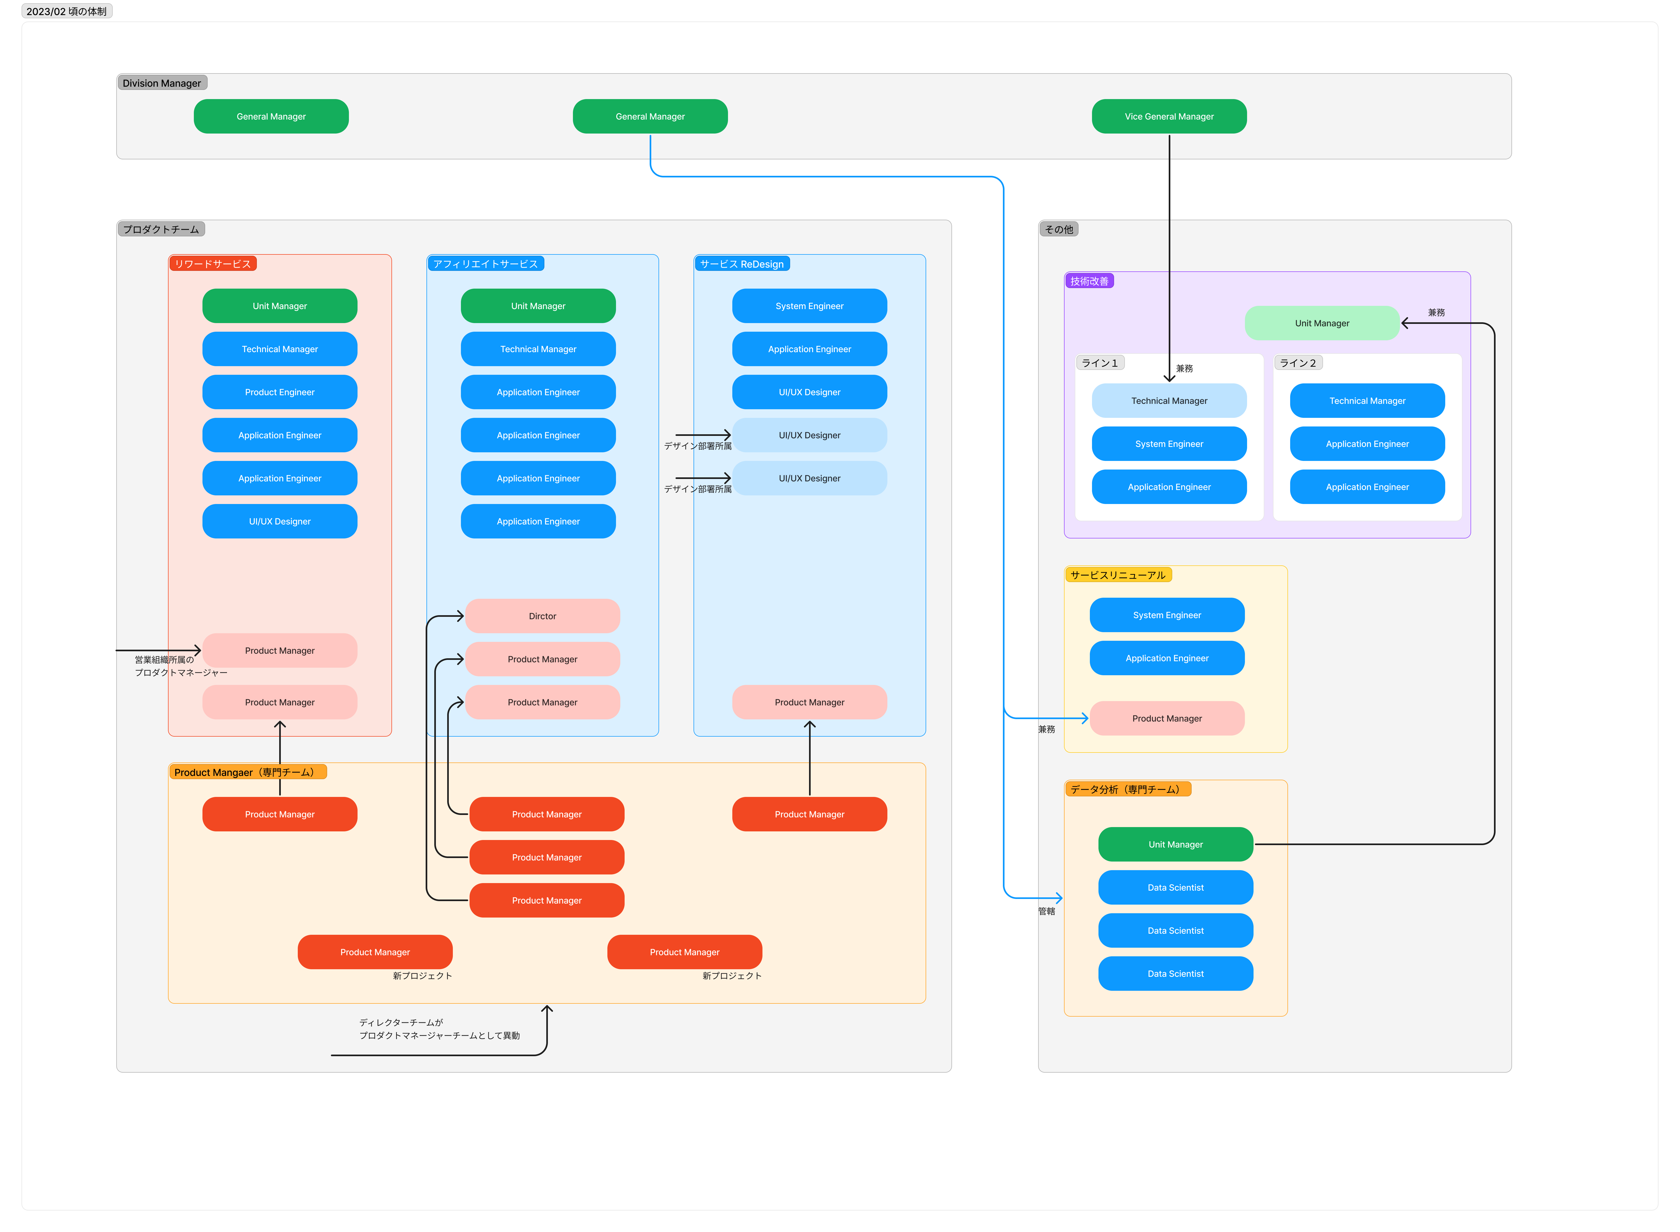Click the プロダクトチーム section label
Image resolution: width=1680 pixels, height=1232 pixels.
[x=161, y=229]
